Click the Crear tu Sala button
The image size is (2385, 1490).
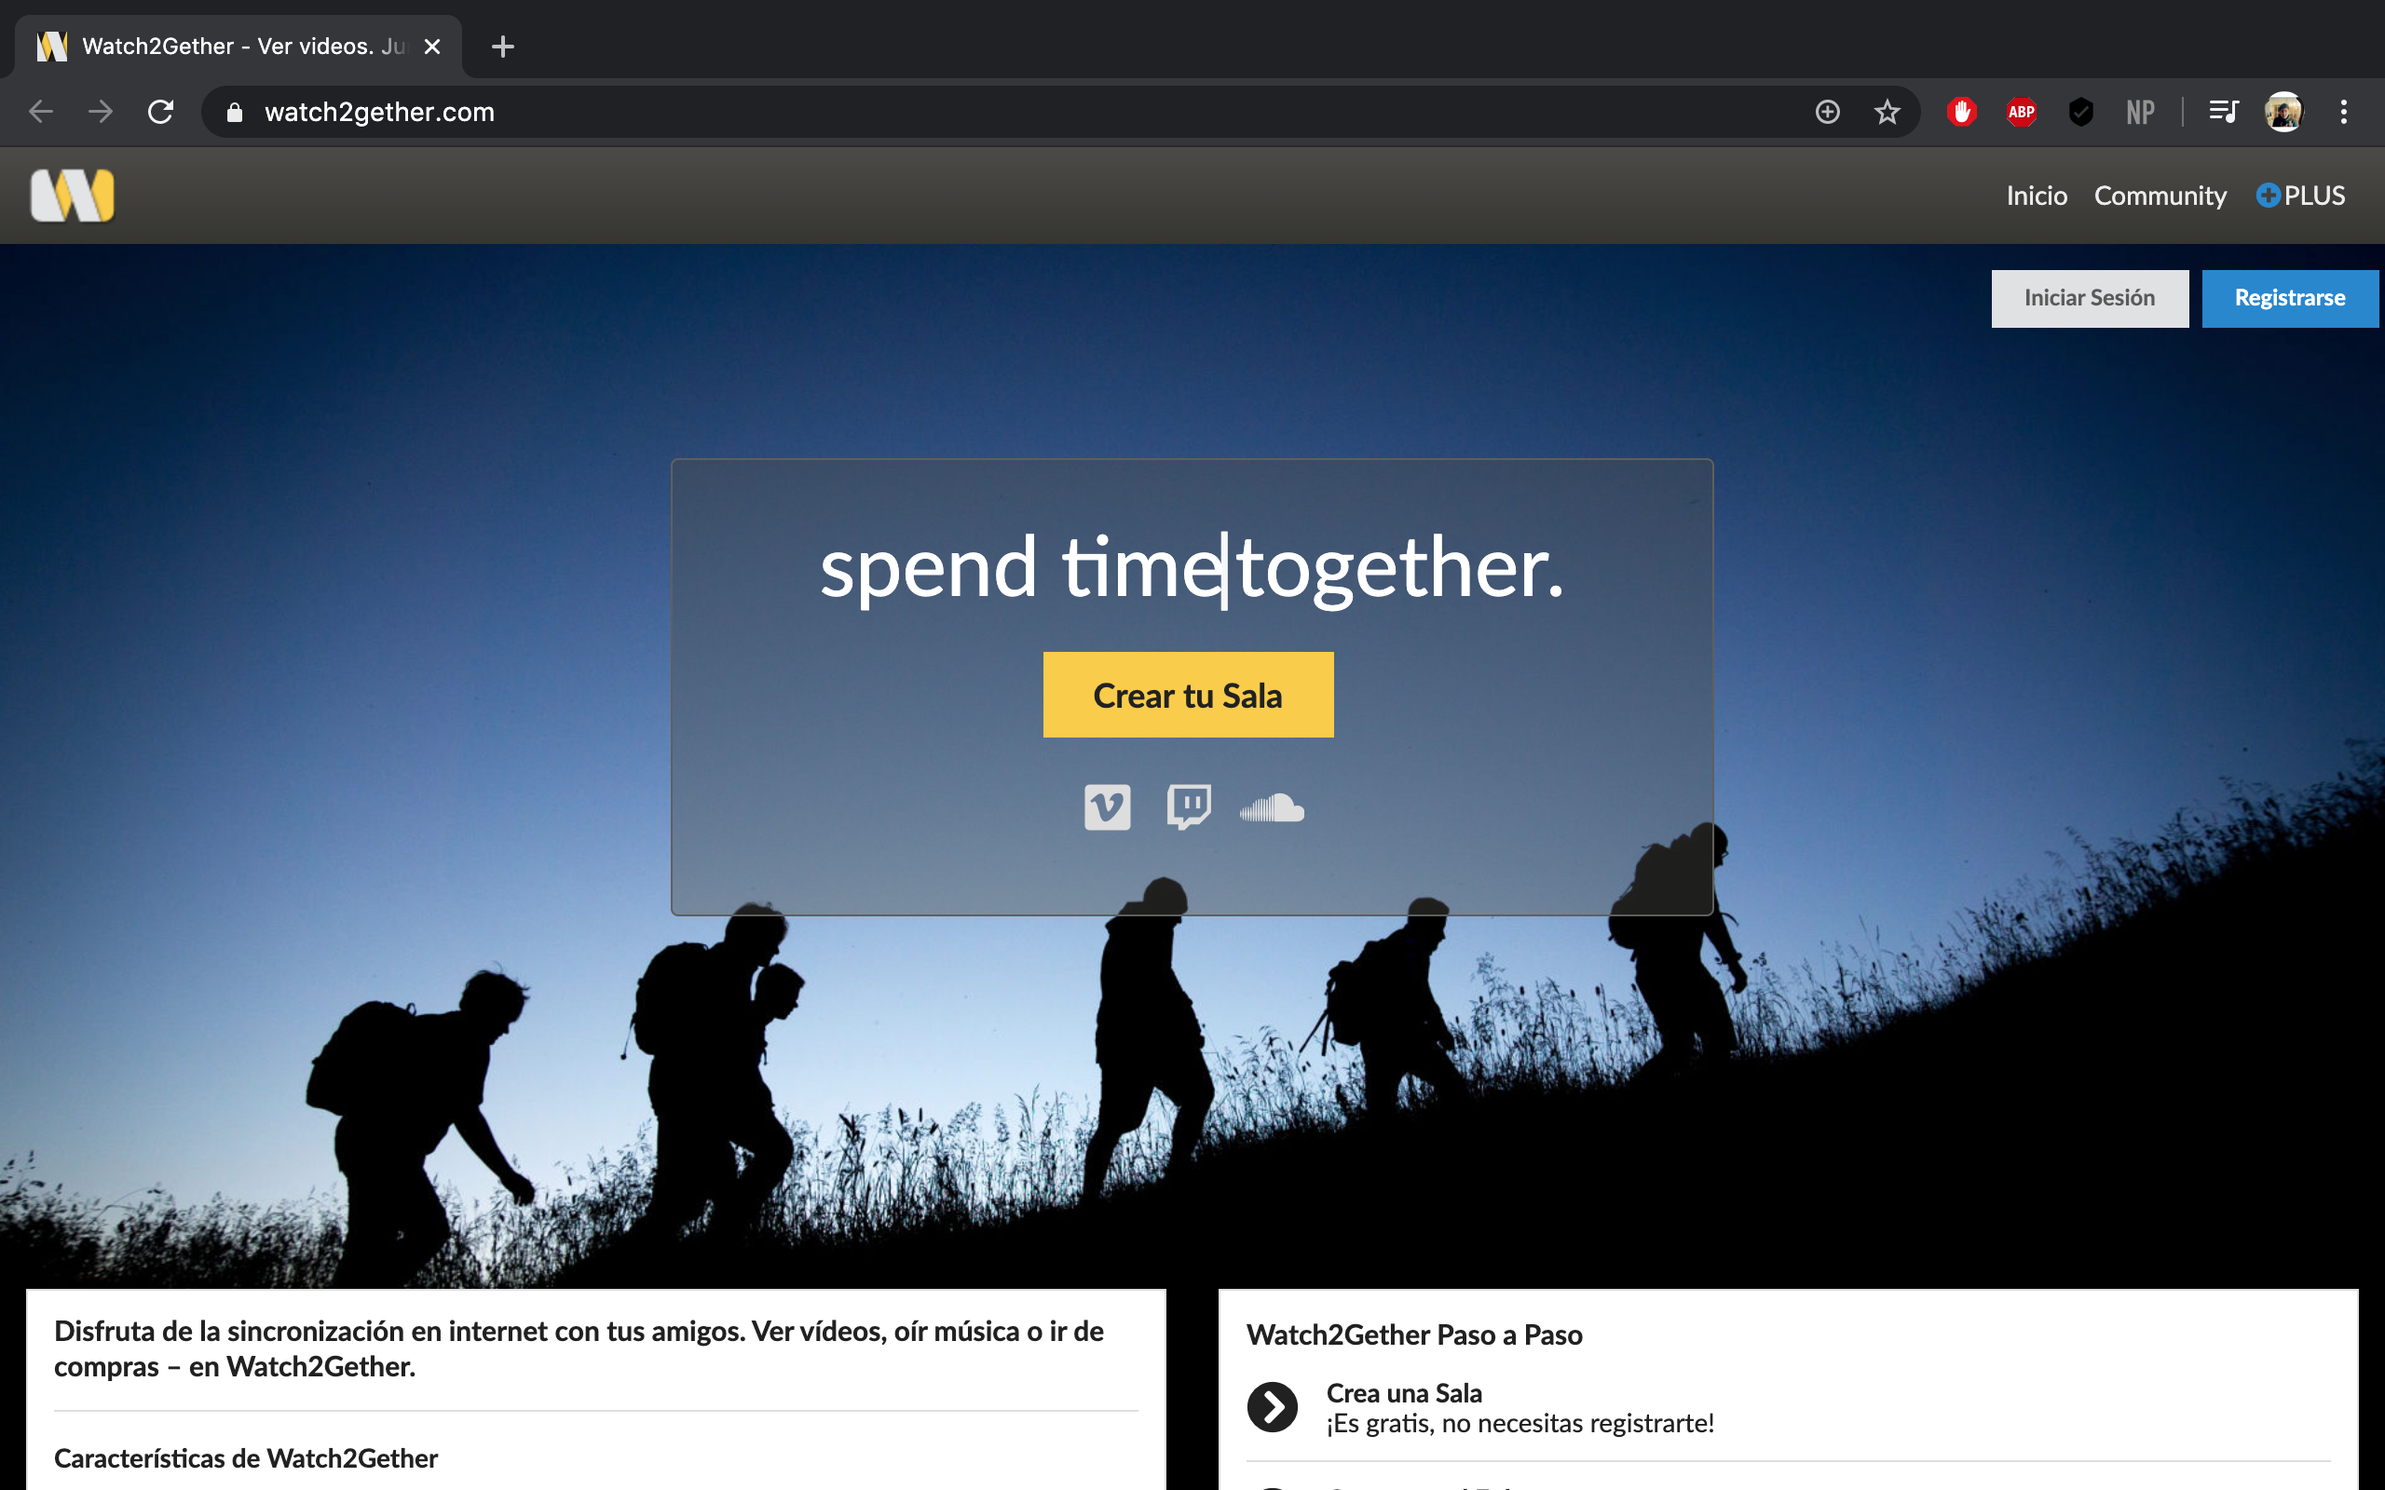pyautogui.click(x=1188, y=695)
